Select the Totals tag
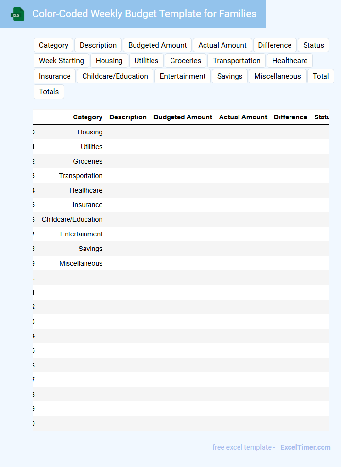The width and height of the screenshot is (341, 467). pos(49,92)
